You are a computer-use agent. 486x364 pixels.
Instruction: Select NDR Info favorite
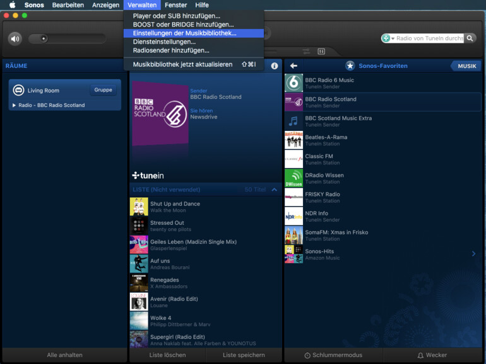(x=382, y=216)
